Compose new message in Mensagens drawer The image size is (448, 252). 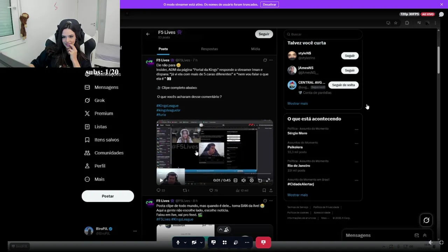coord(416,236)
